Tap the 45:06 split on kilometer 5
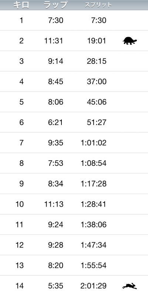This screenshot has height=295, width=148. point(97,102)
